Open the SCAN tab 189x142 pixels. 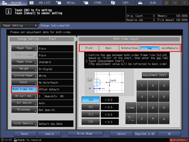pyautogui.click(x=149, y=3)
